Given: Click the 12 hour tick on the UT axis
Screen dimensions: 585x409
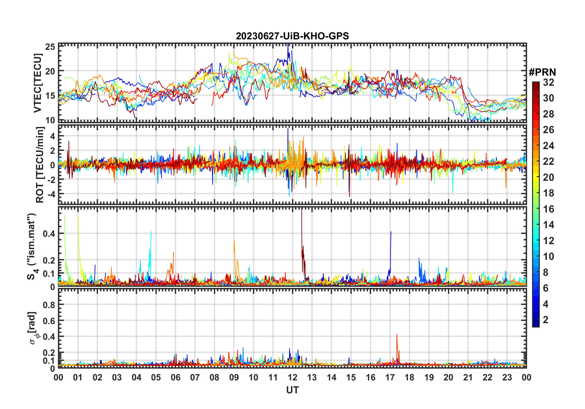Looking at the screenshot, I should (292, 378).
